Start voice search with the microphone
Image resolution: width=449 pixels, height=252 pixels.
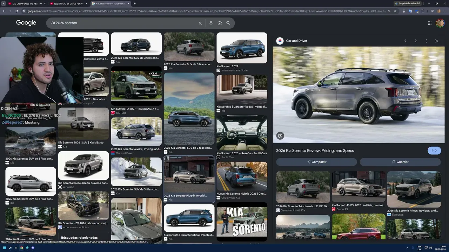click(x=211, y=23)
